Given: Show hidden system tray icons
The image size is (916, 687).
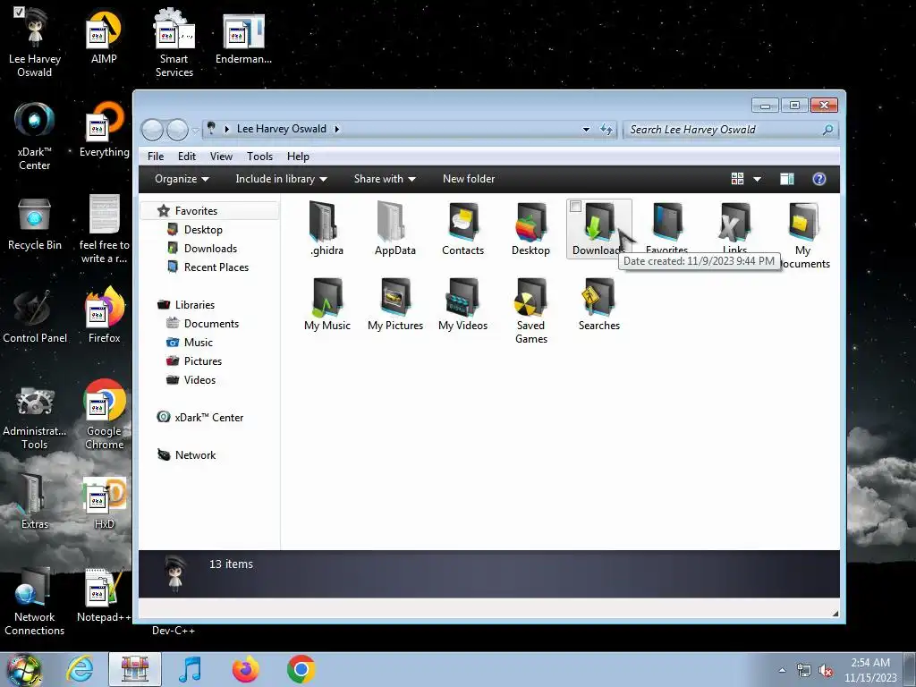Looking at the screenshot, I should pyautogui.click(x=782, y=670).
